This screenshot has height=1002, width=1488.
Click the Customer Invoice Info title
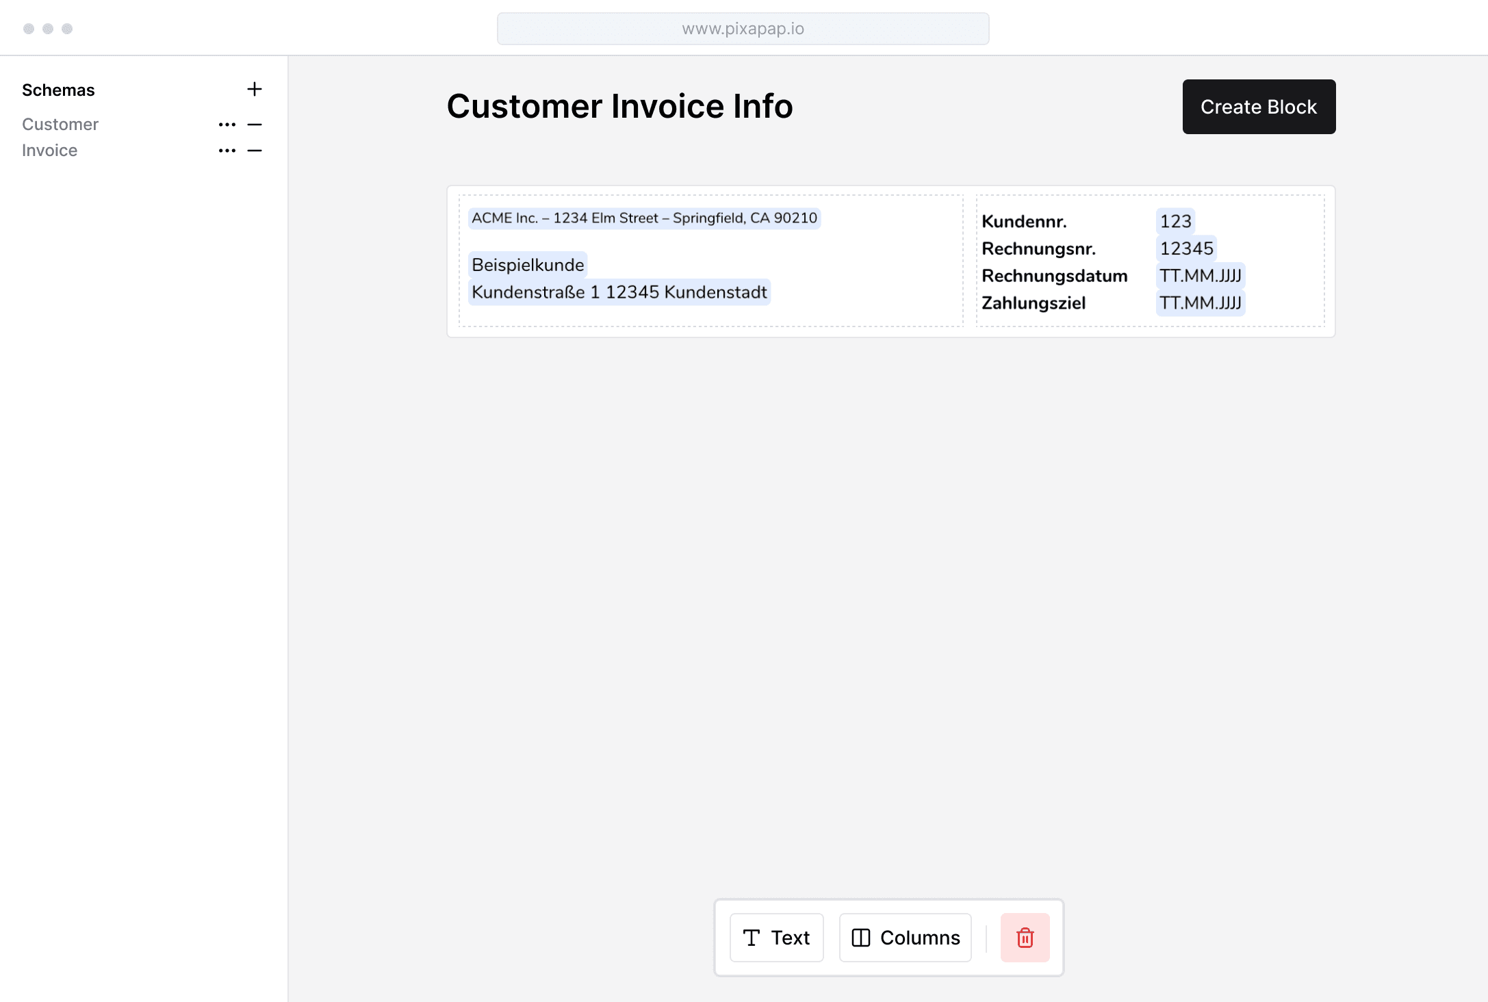(619, 106)
